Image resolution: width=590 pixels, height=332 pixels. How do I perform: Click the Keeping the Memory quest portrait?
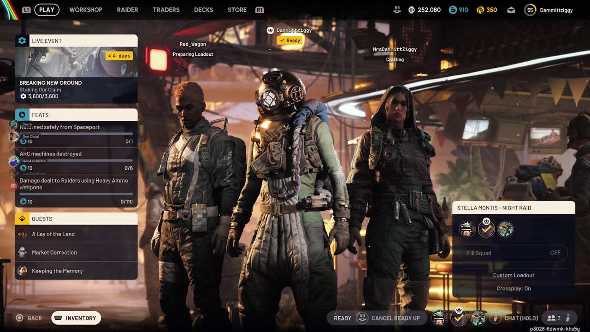[x=22, y=271]
